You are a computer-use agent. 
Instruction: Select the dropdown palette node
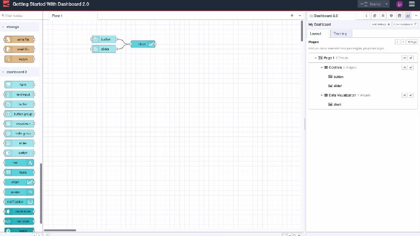click(x=19, y=124)
